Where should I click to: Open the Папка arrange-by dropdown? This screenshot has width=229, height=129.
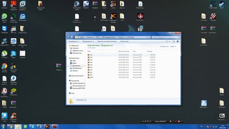173,46
